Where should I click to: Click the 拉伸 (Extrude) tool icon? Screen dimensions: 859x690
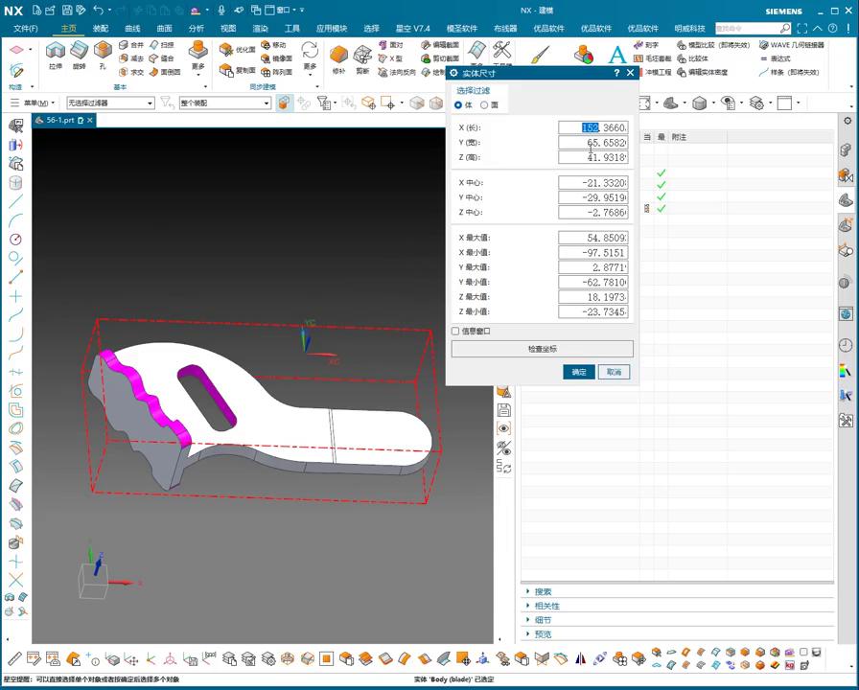click(x=56, y=52)
